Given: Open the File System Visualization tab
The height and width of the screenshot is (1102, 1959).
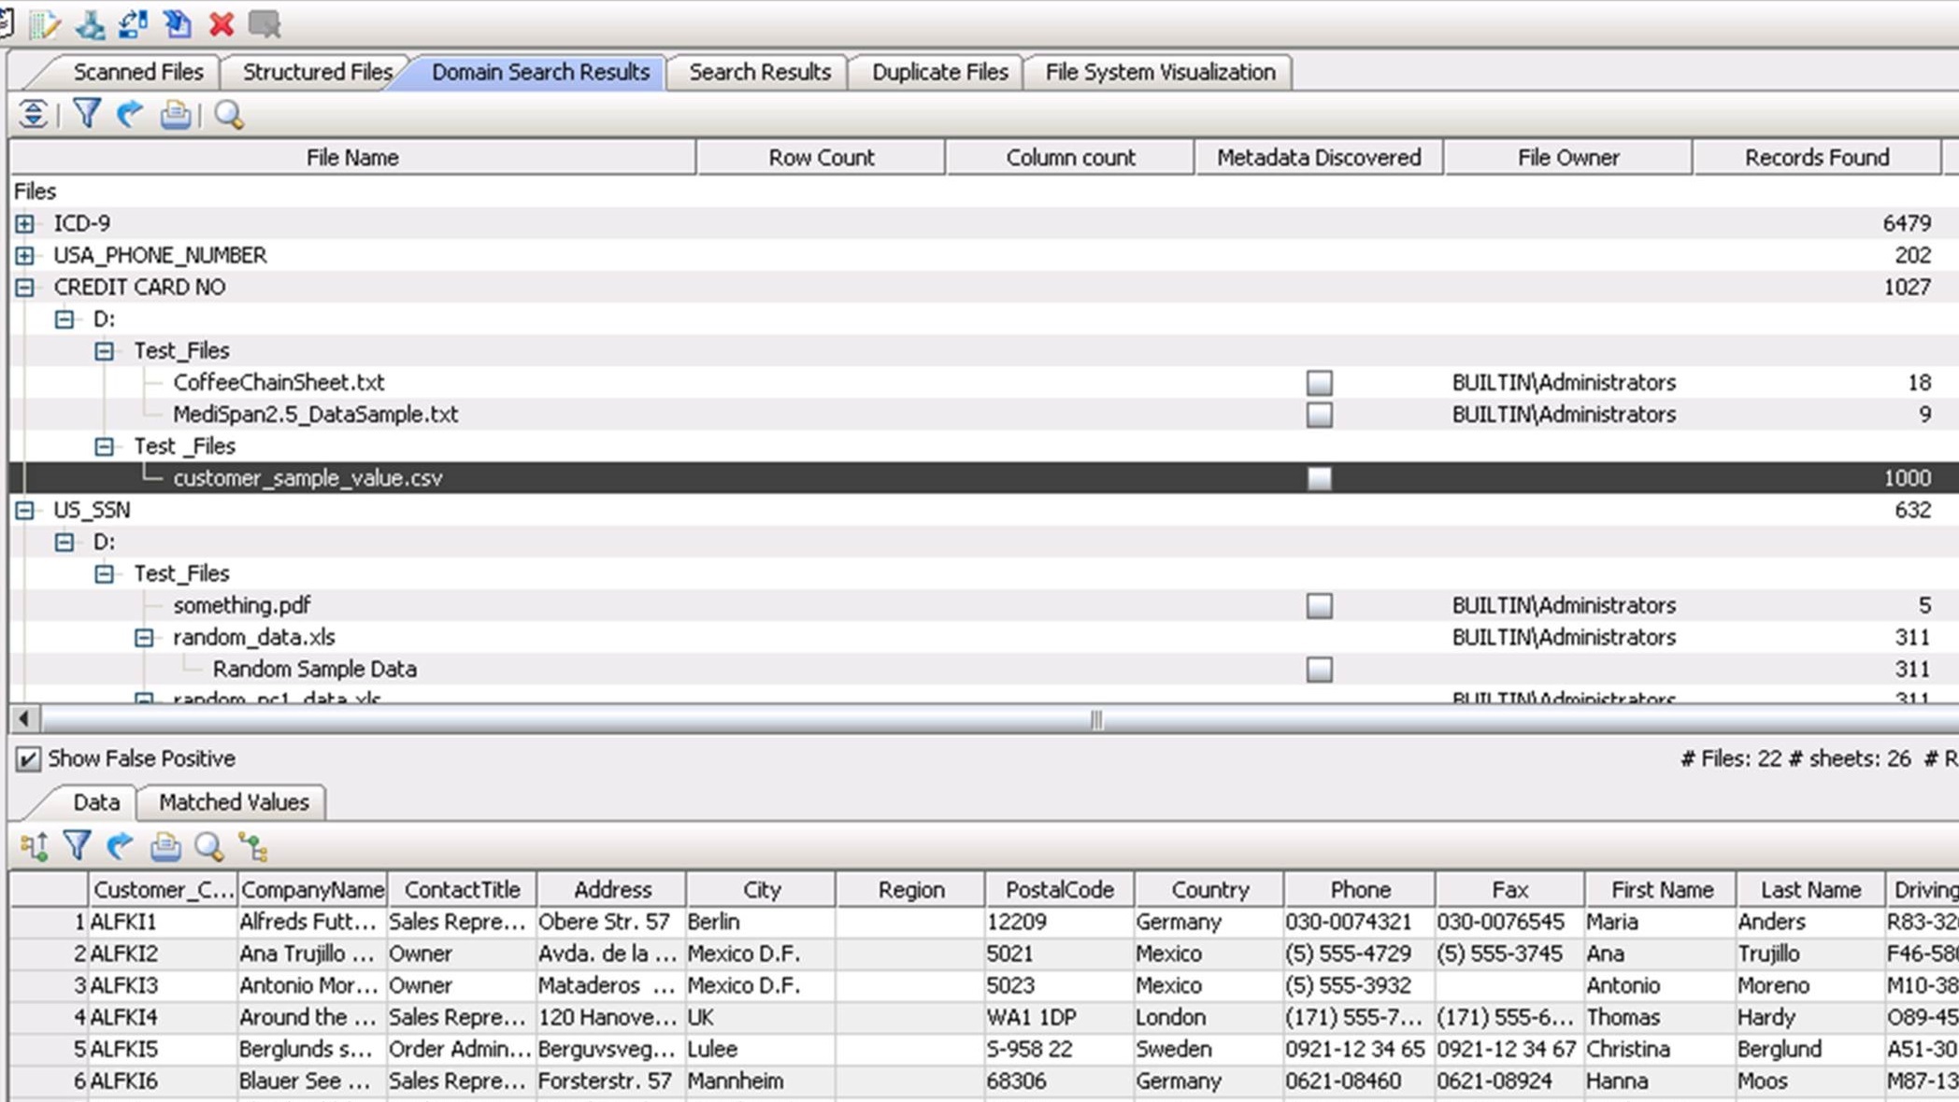Looking at the screenshot, I should tap(1160, 72).
